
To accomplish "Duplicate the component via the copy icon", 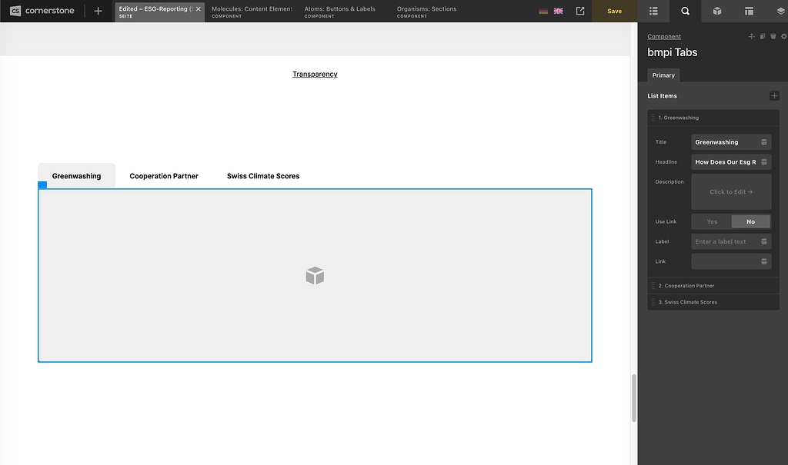I will click(x=762, y=36).
